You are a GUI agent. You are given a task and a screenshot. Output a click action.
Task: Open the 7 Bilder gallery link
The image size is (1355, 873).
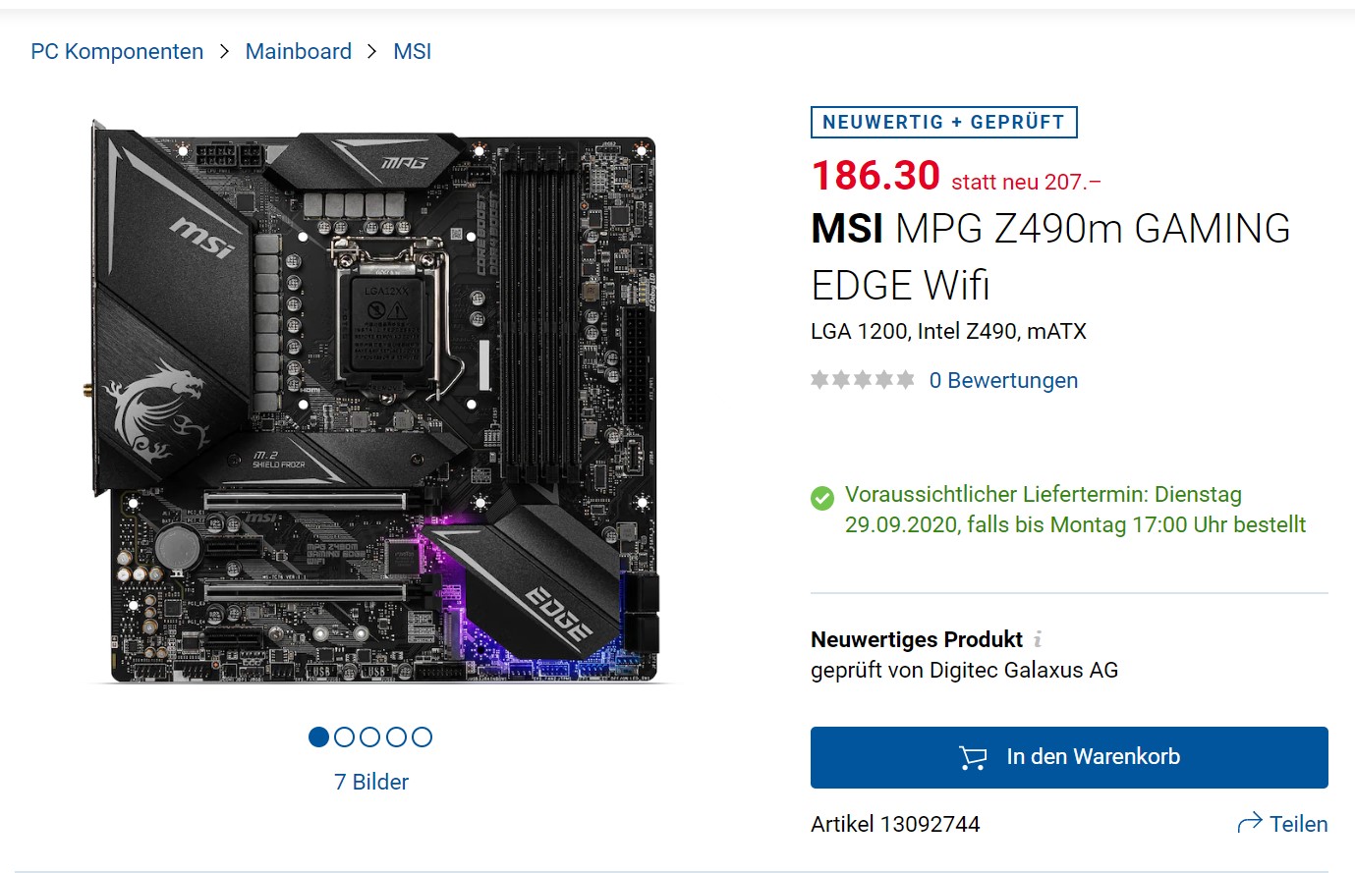click(371, 782)
